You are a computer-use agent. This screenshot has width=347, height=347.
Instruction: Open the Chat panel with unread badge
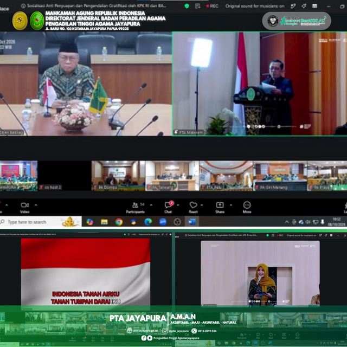click(x=168, y=208)
